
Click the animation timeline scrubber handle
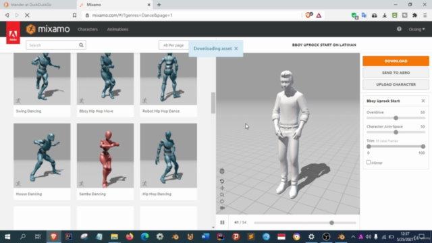pyautogui.click(x=331, y=223)
